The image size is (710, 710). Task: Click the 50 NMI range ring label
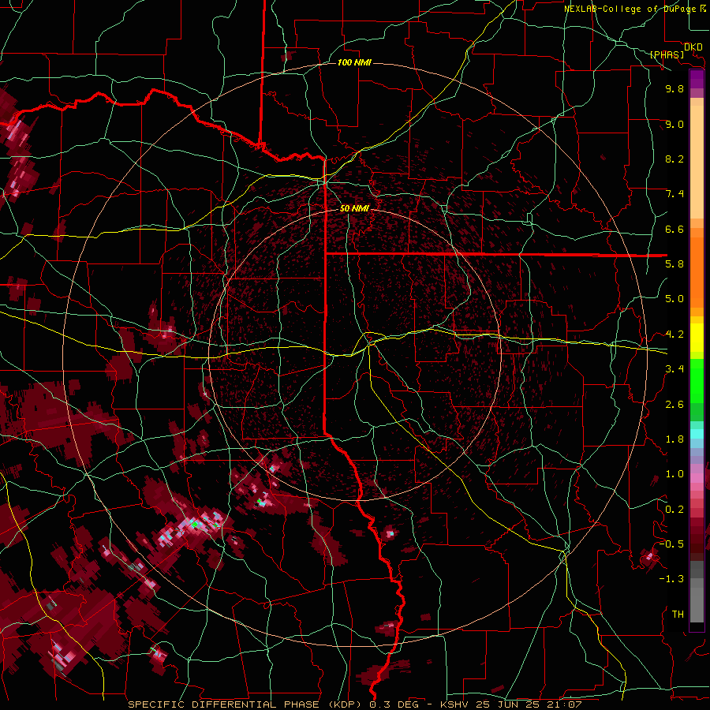(x=354, y=208)
